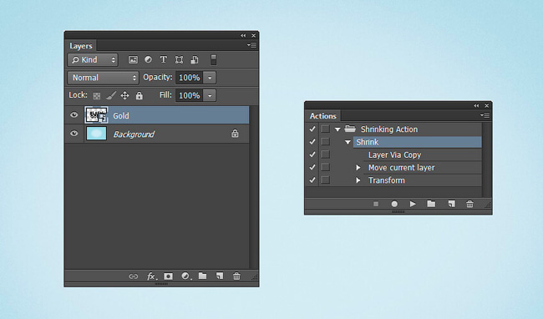Toggle Layer Via Copy step checkmark
The width and height of the screenshot is (543, 319).
click(x=312, y=154)
